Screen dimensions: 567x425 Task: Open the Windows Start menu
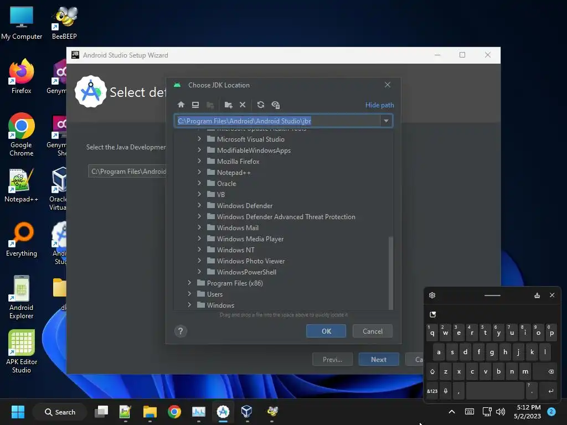18,412
